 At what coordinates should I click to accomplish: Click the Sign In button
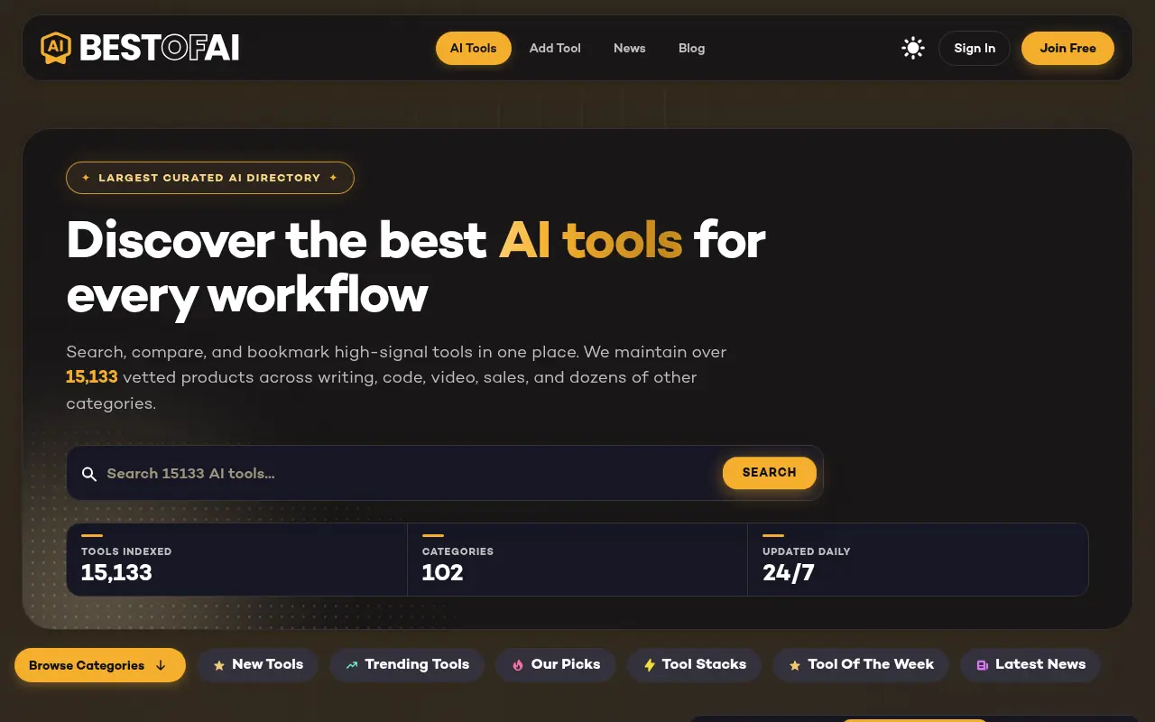(975, 48)
